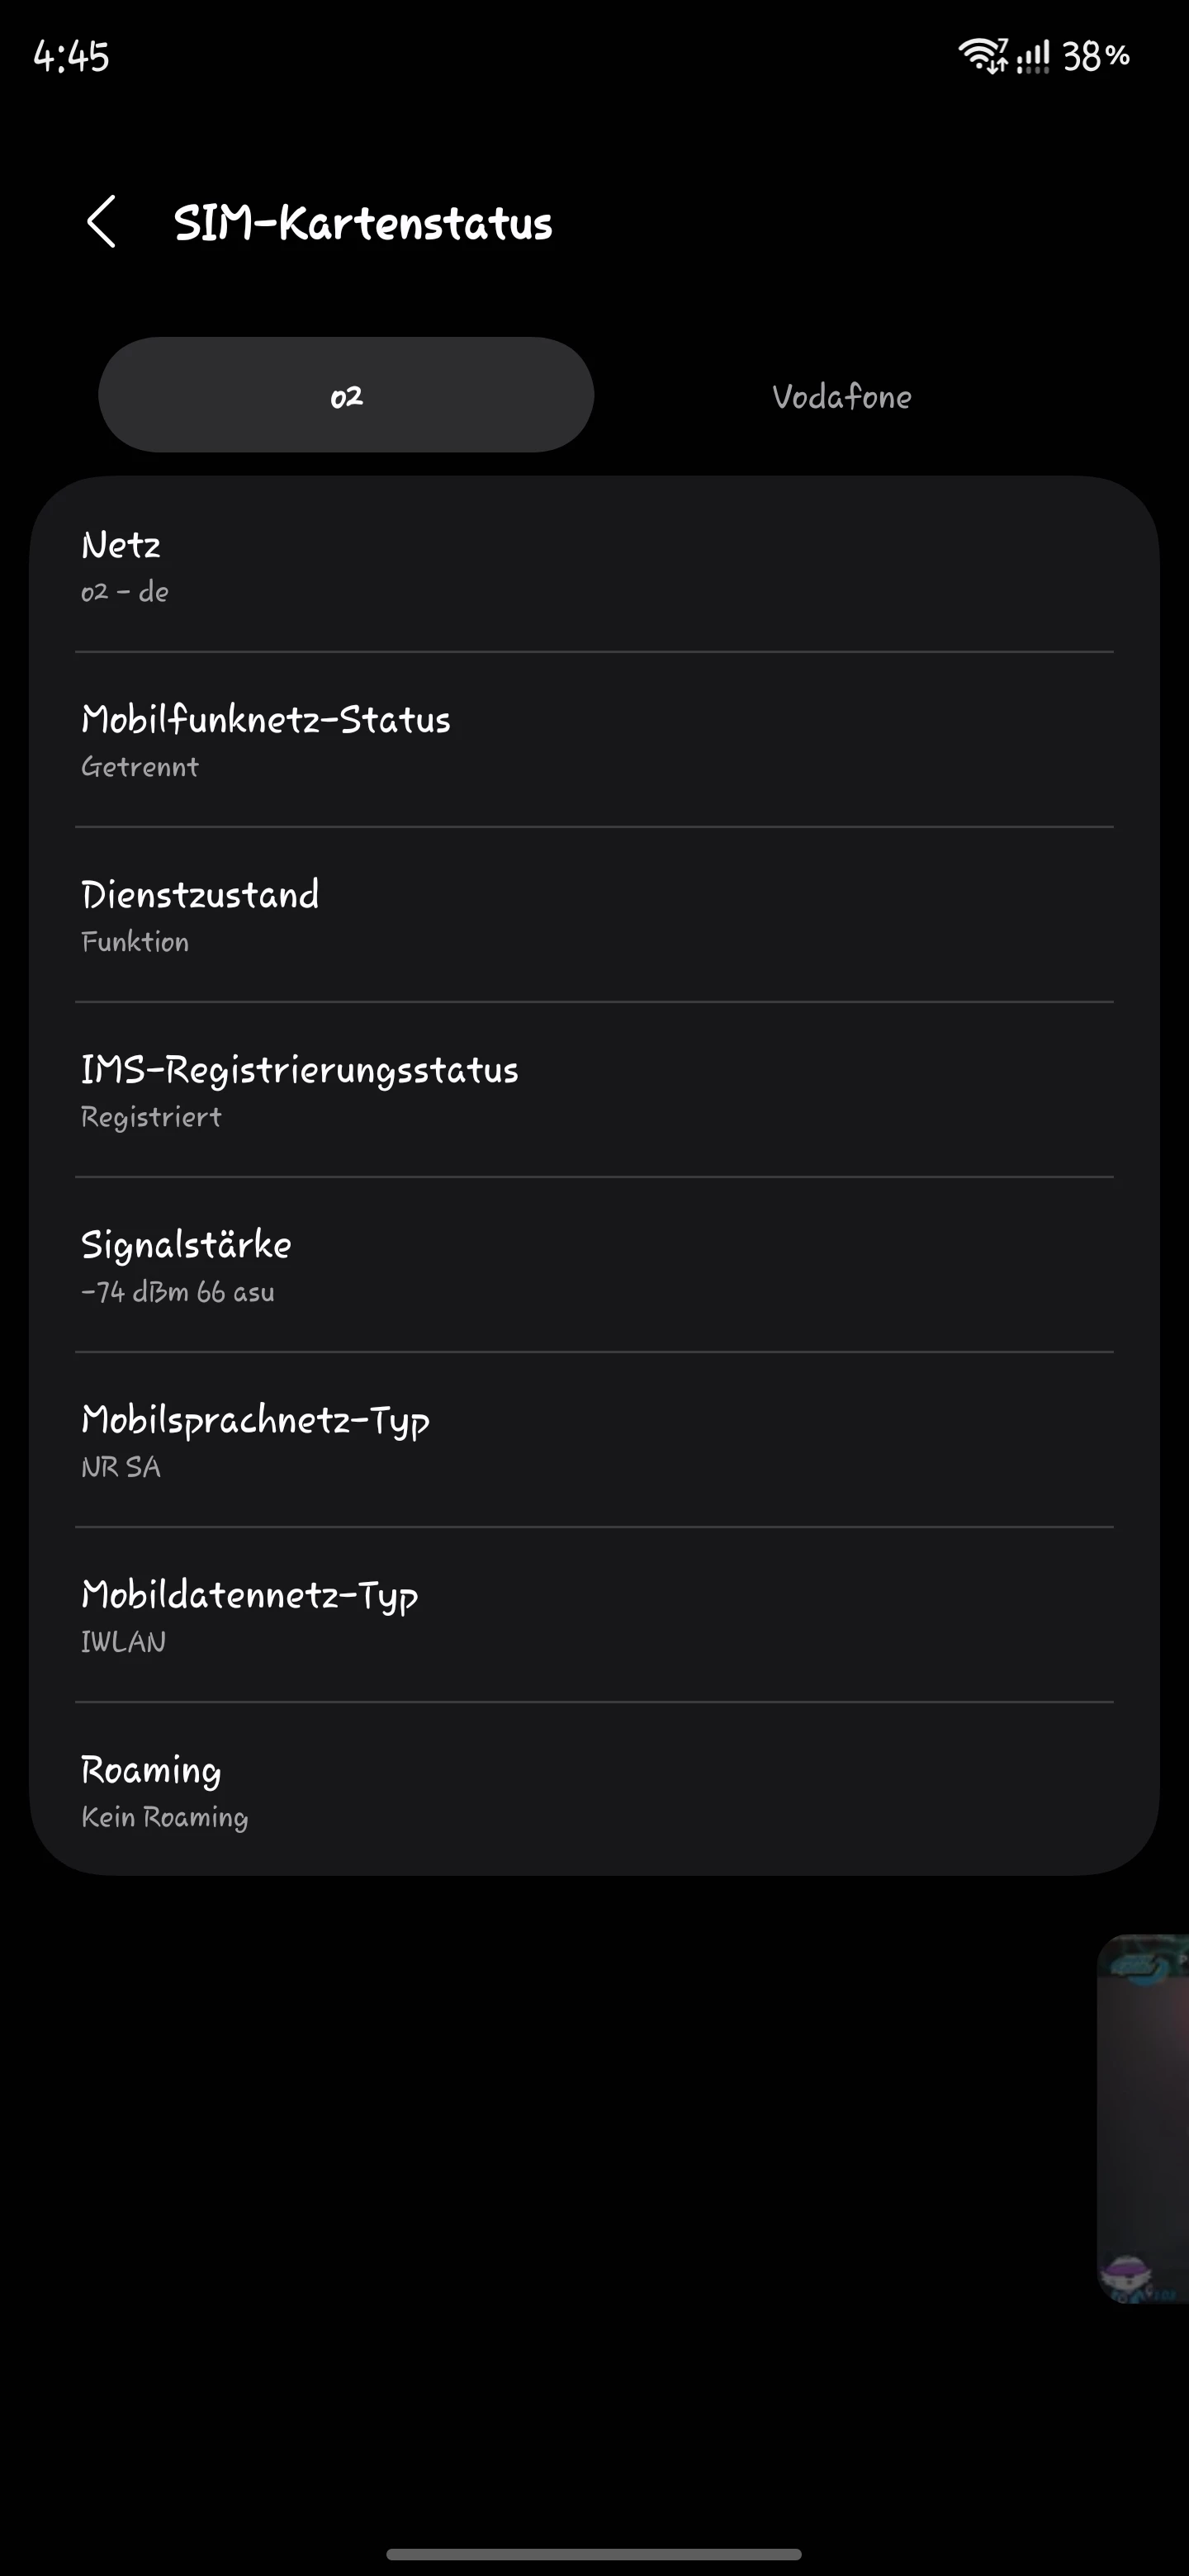The height and width of the screenshot is (2576, 1189).
Task: Tap the 38% battery indicator
Action: 1096,56
